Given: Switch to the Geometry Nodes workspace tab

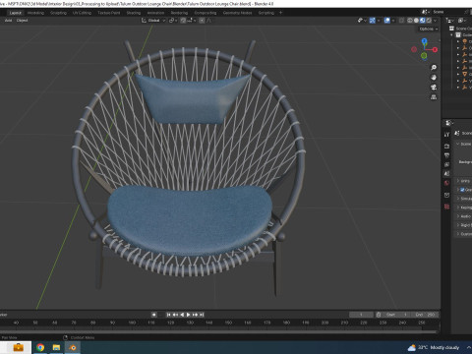Looking at the screenshot, I should tap(237, 13).
